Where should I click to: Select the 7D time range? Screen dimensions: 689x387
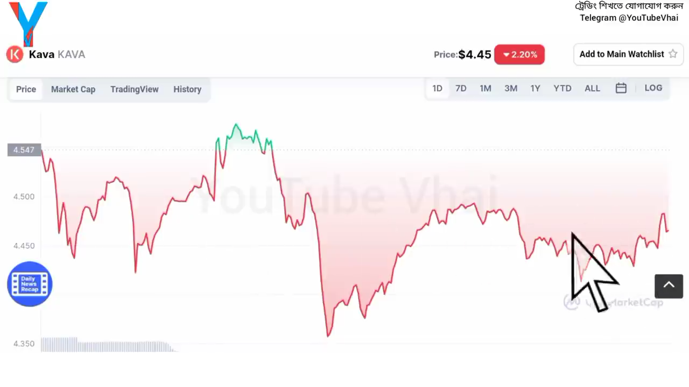tap(461, 88)
